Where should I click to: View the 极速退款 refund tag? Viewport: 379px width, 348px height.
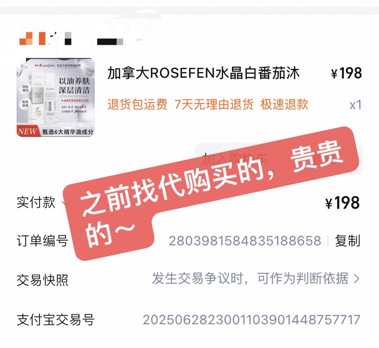284,104
